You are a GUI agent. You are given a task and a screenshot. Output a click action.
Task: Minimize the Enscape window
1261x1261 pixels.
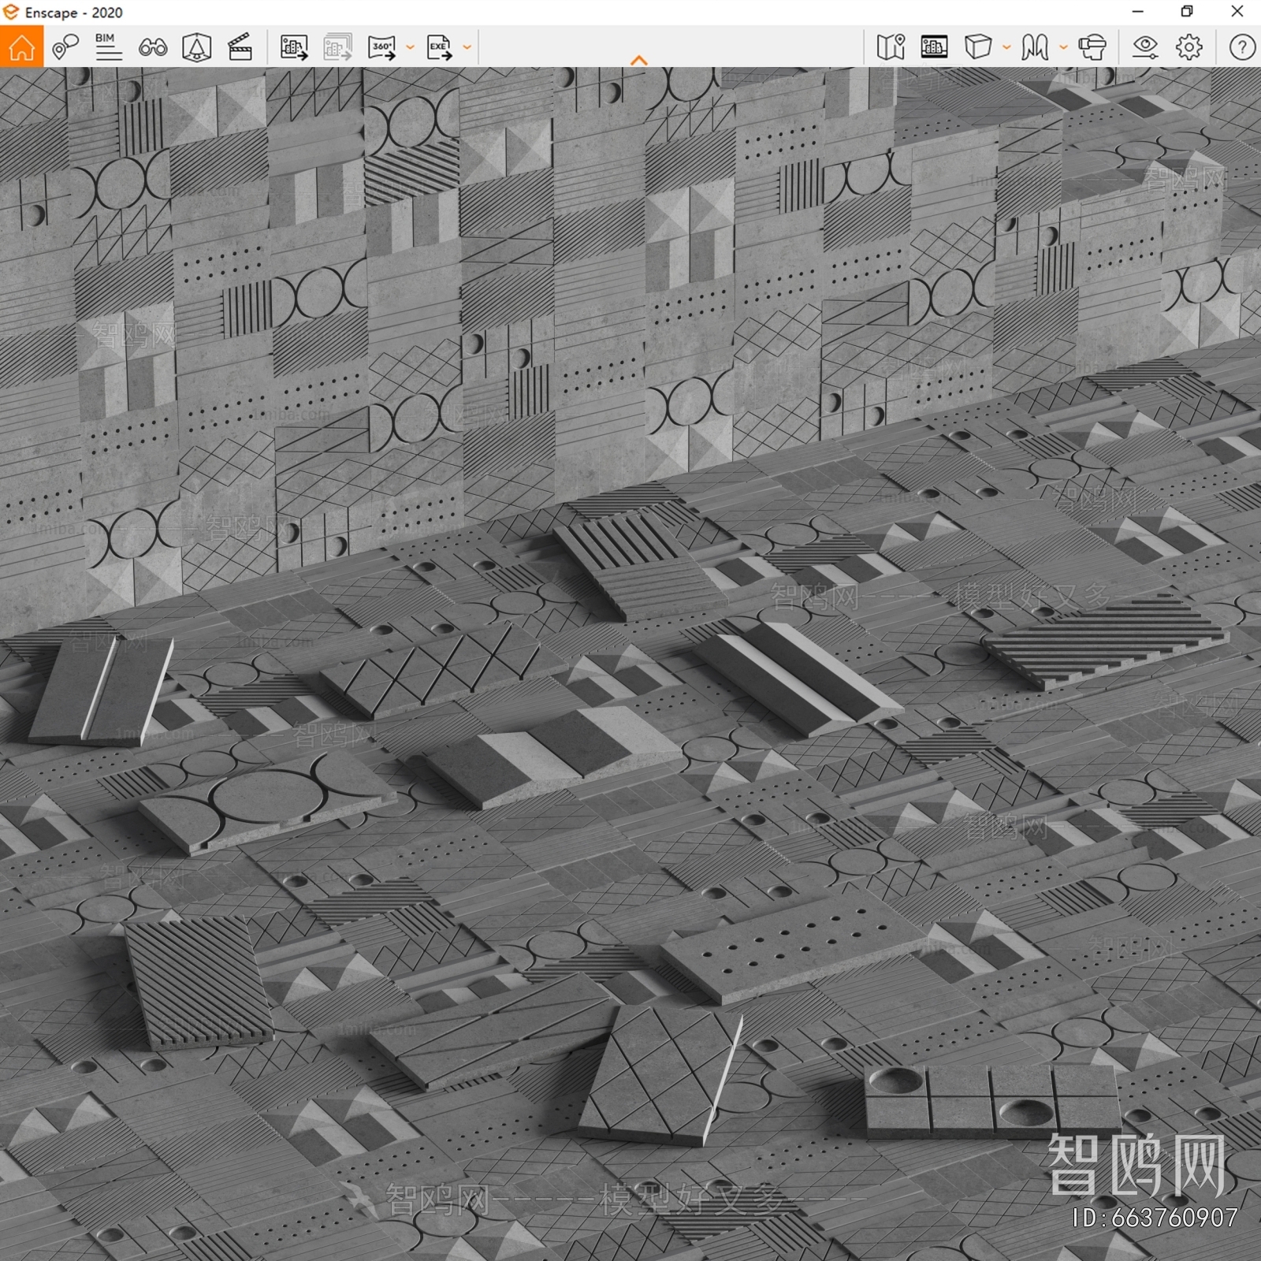point(1137,12)
